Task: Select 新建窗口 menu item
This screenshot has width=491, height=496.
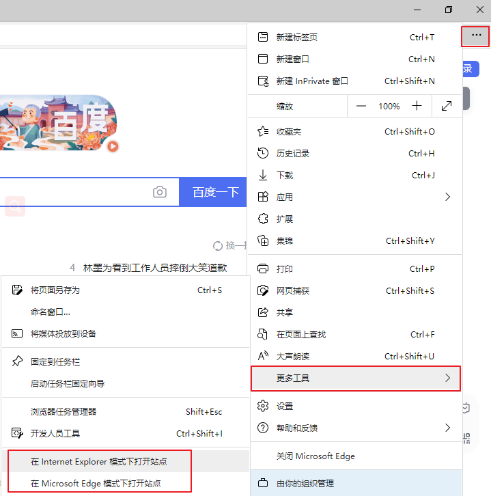Action: (354, 59)
